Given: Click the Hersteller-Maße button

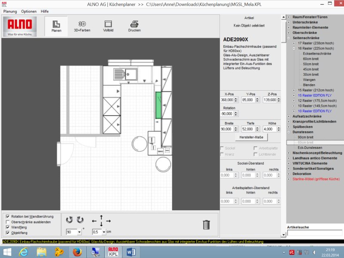Looking at the screenshot, I should 252,137.
